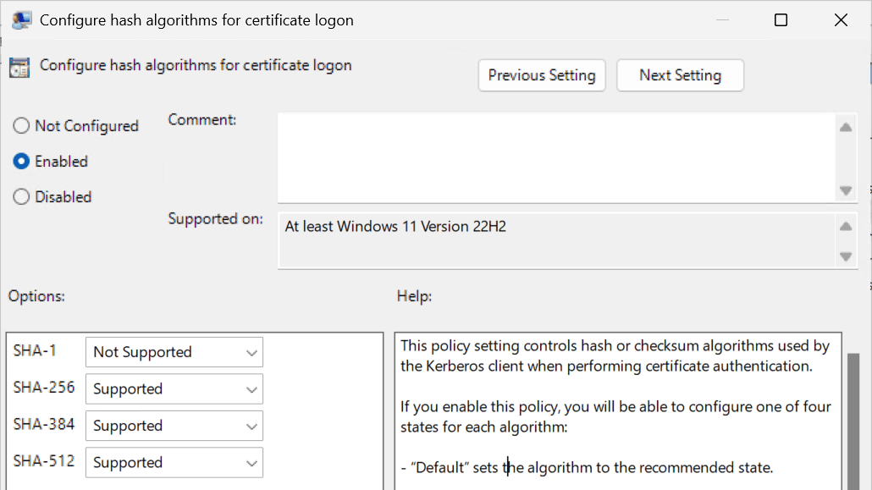Expand the SHA-512 dropdown
This screenshot has height=490, width=872.
[174, 463]
